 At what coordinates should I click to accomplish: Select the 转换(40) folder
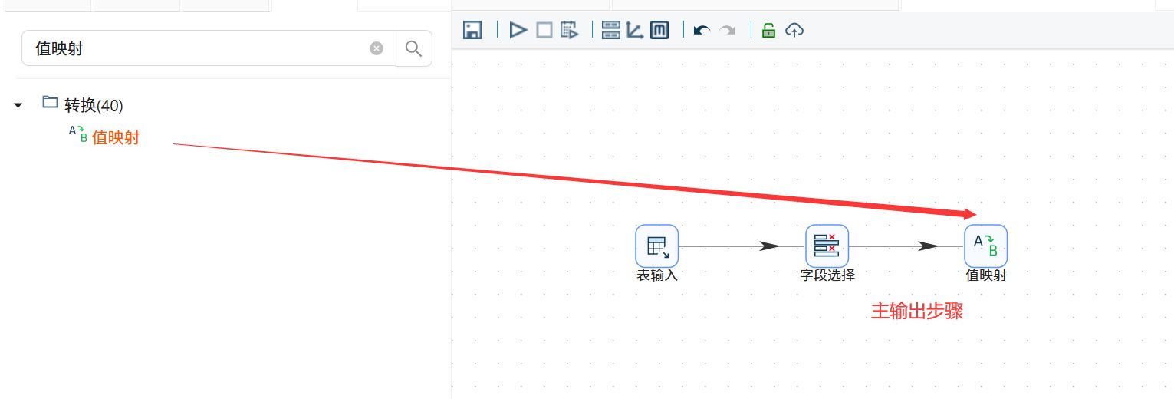coord(83,105)
